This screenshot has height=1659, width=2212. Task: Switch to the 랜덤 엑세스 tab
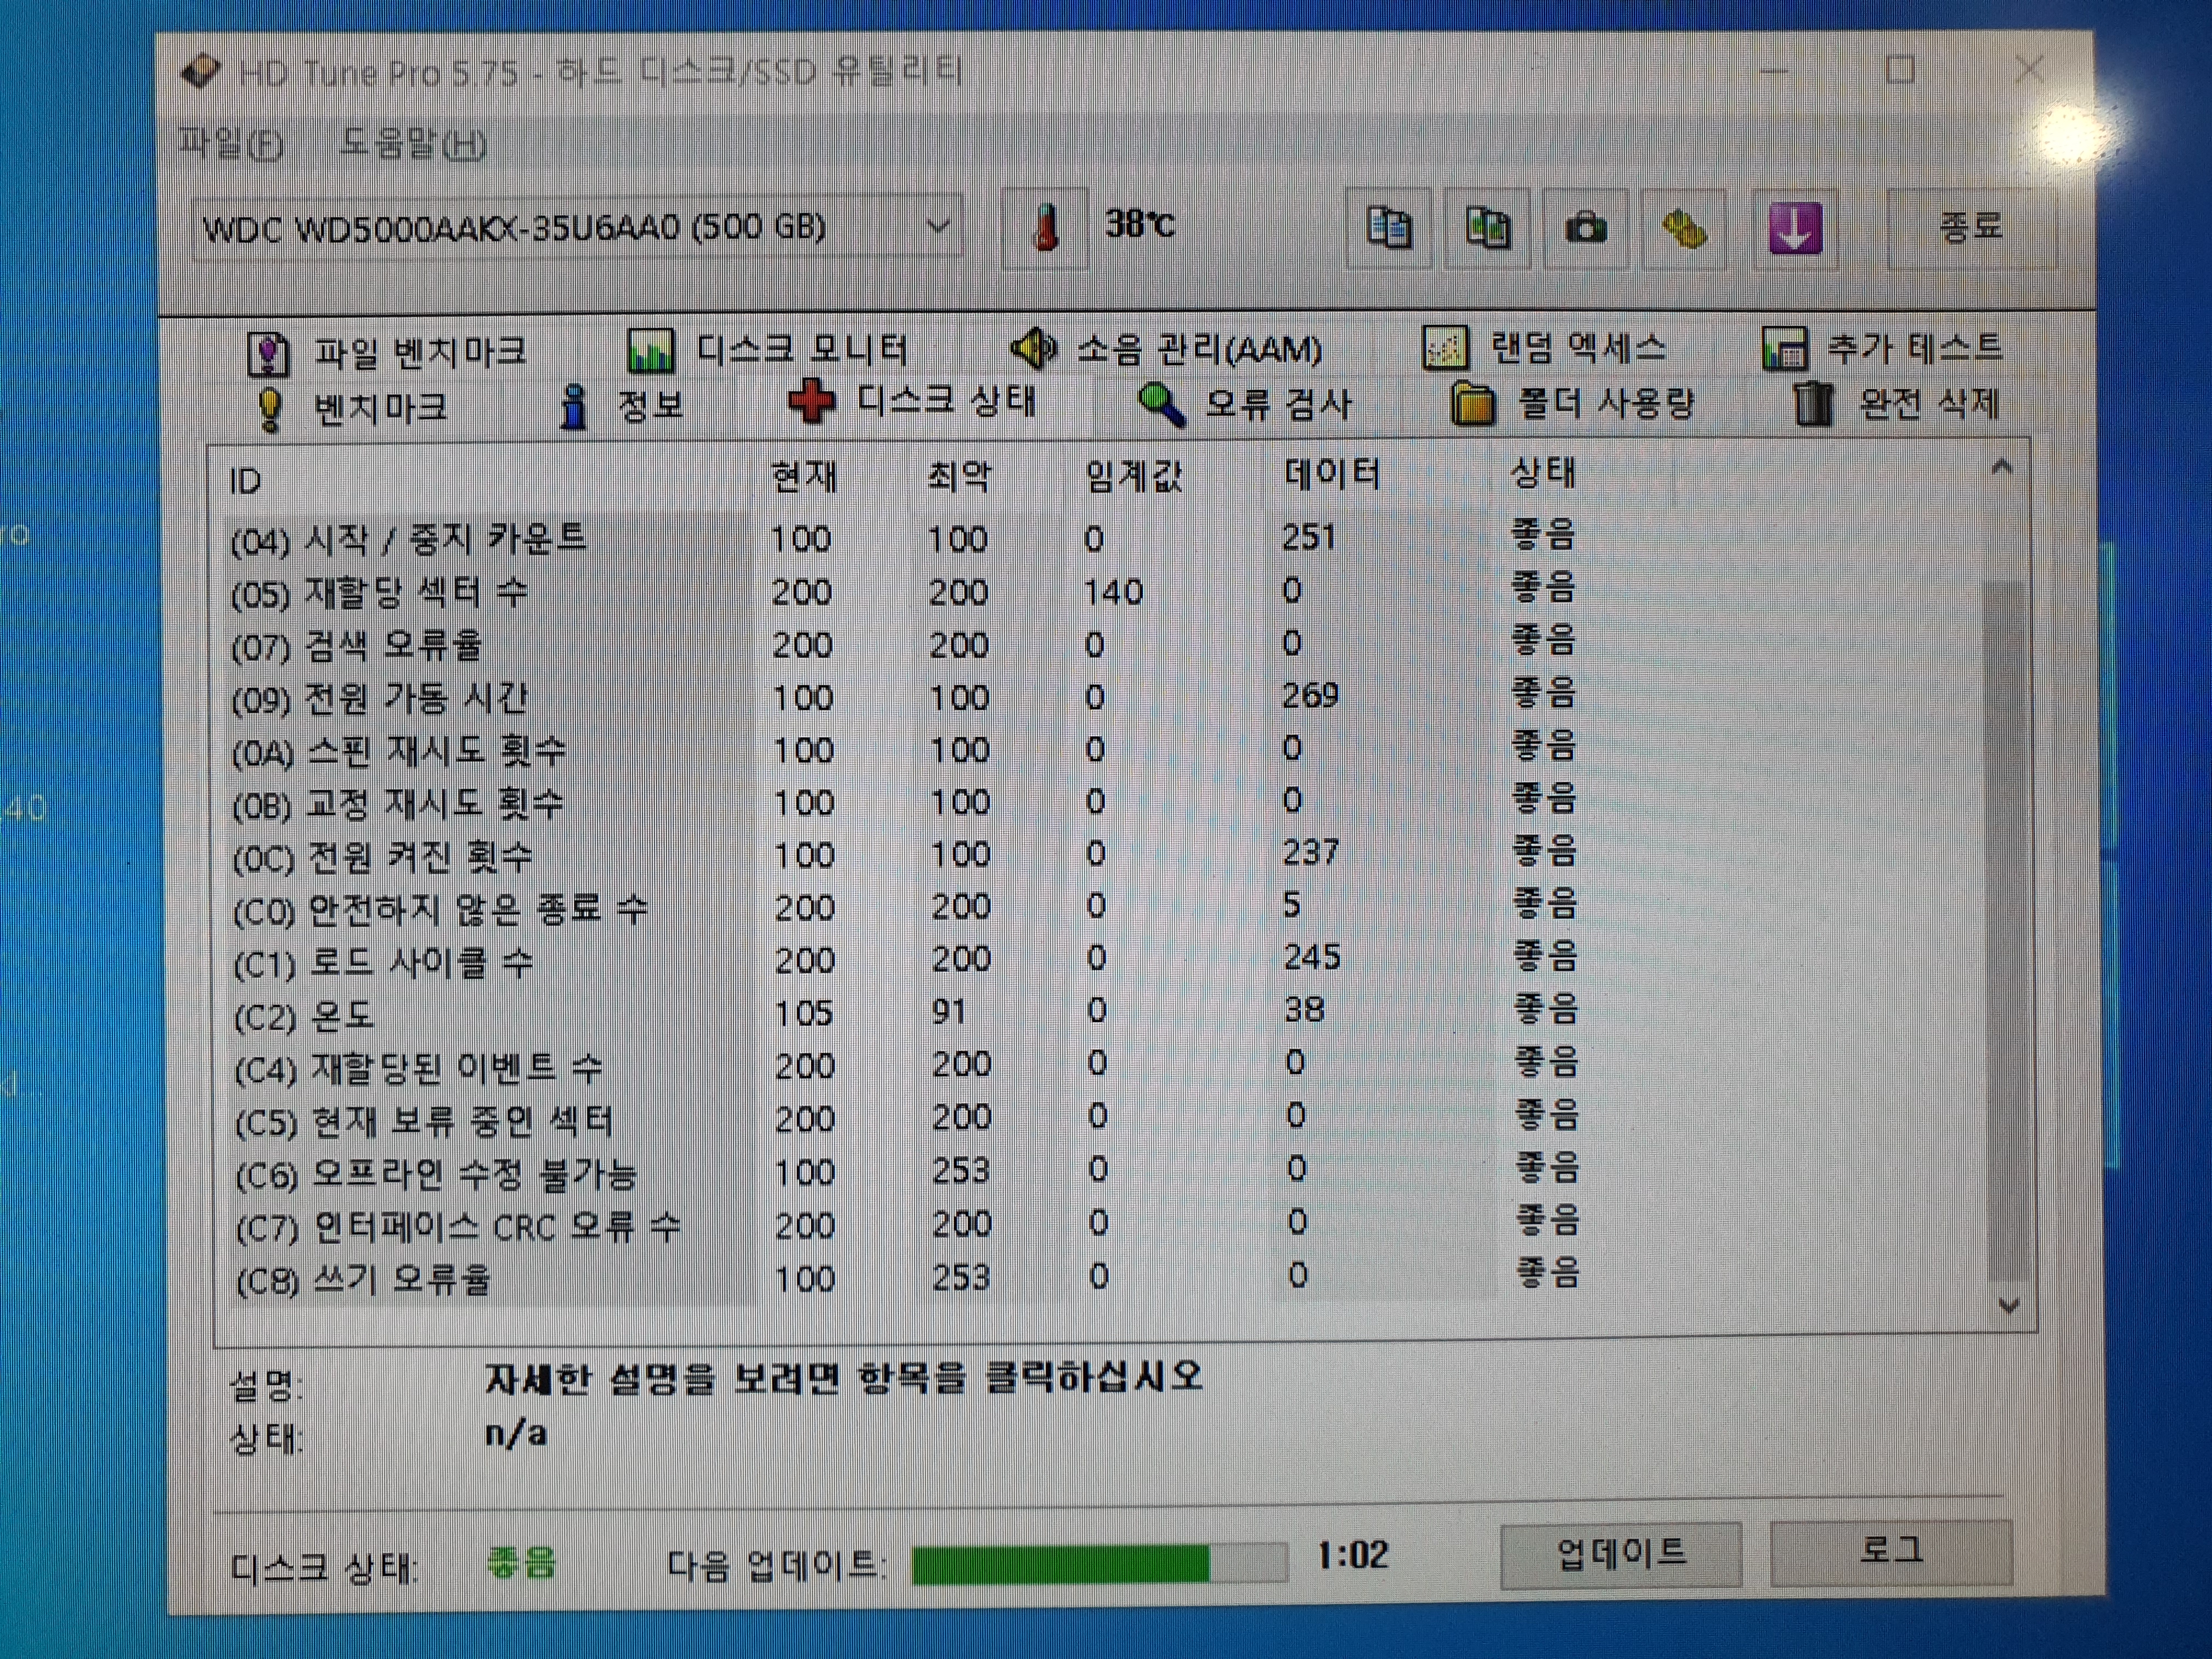click(1545, 348)
